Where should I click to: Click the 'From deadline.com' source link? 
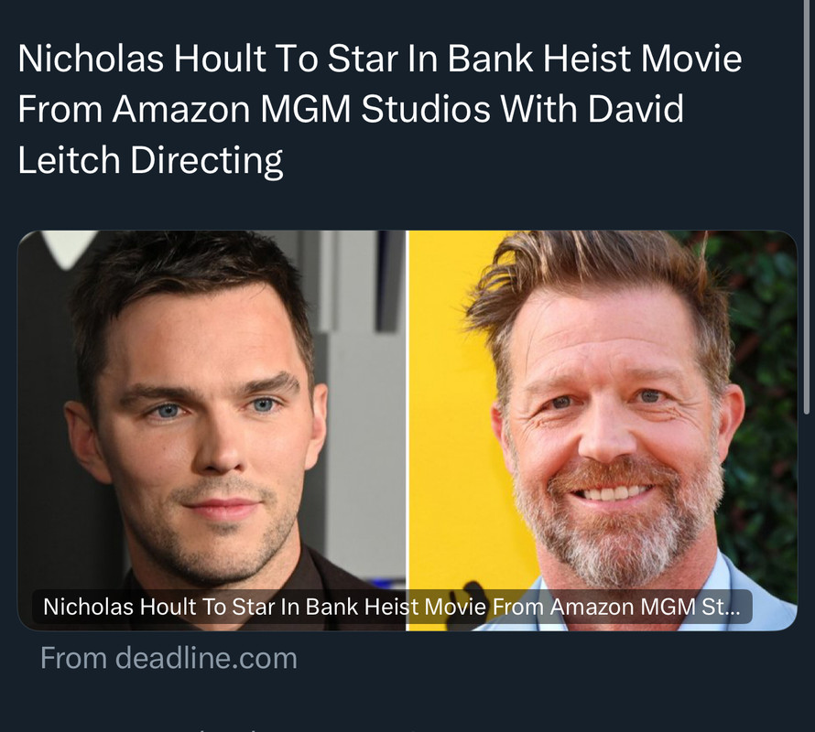pyautogui.click(x=168, y=658)
